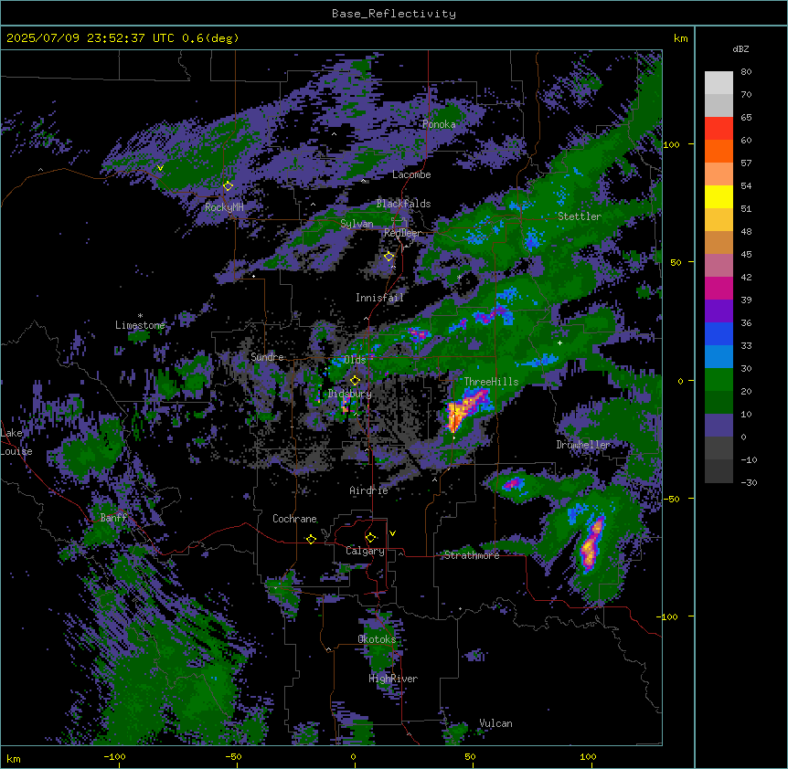
Task: Click the Base_Reflectivity title
Action: tap(394, 14)
